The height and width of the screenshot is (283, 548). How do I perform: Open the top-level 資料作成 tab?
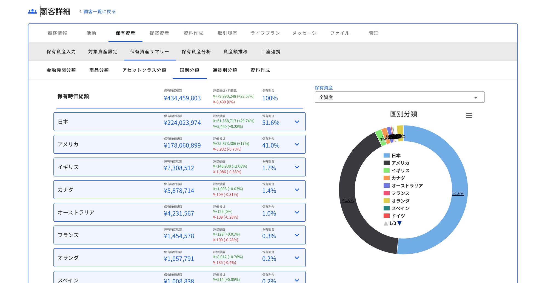click(x=193, y=33)
